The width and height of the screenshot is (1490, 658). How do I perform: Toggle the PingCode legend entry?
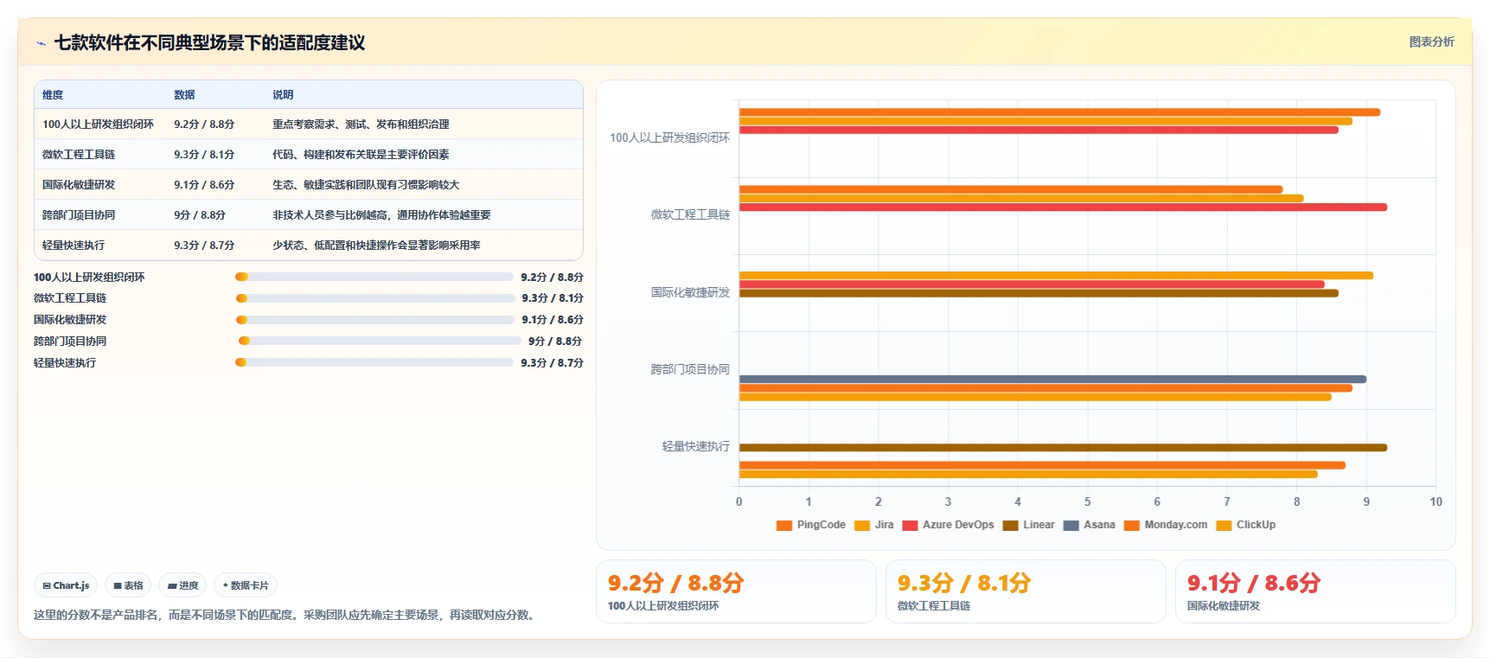point(811,525)
